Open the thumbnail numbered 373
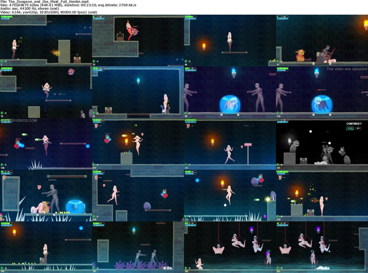This screenshot has height=273, width=368. 230,196
